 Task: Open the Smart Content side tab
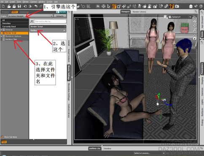(69, 55)
